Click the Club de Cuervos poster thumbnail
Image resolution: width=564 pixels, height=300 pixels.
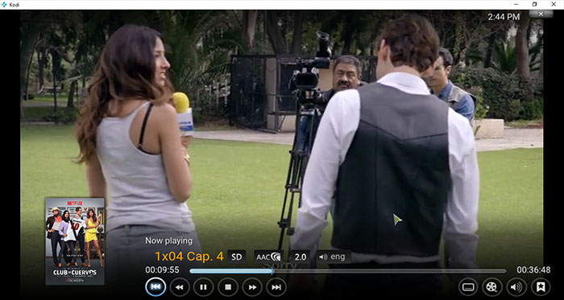coord(75,241)
